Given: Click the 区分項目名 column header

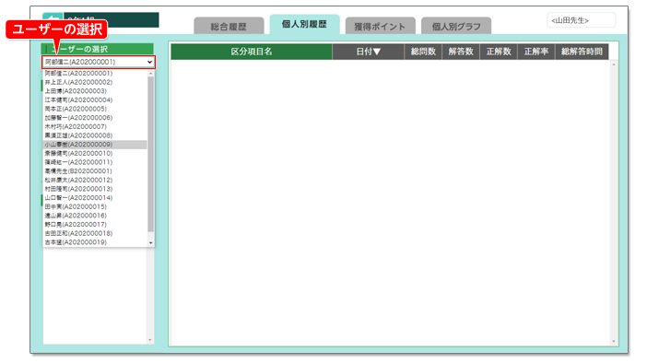Looking at the screenshot, I should pos(252,52).
